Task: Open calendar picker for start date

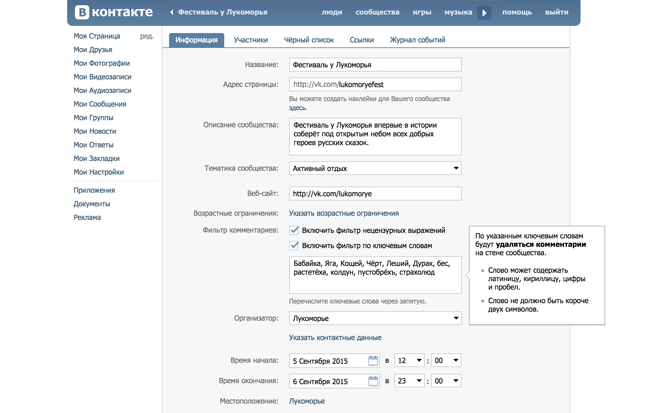Action: (x=373, y=361)
